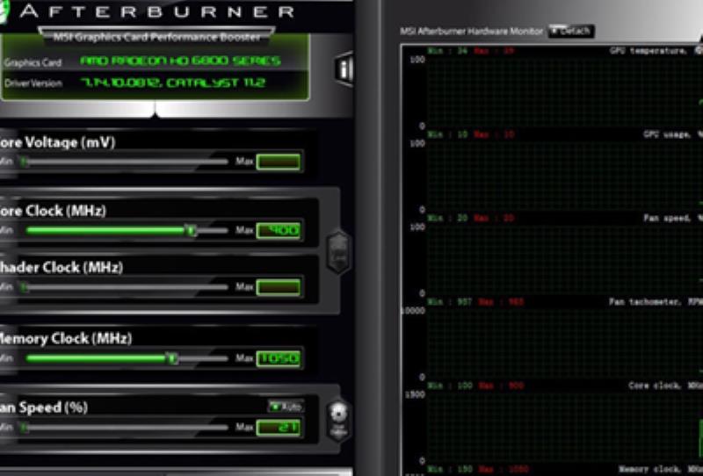Select the Memory Clock value field showing 1050
Screen dimensions: 703x476
[279, 358]
